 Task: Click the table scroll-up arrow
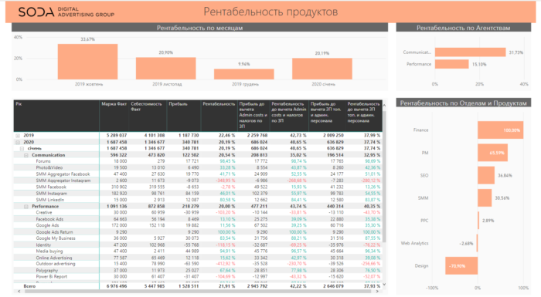click(x=384, y=106)
